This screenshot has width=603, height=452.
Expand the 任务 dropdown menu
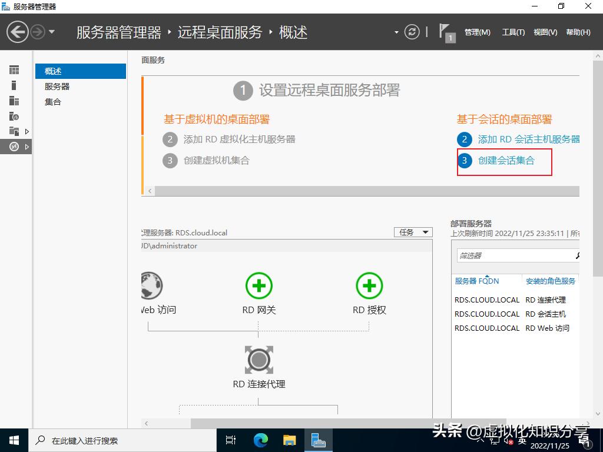[x=412, y=232]
